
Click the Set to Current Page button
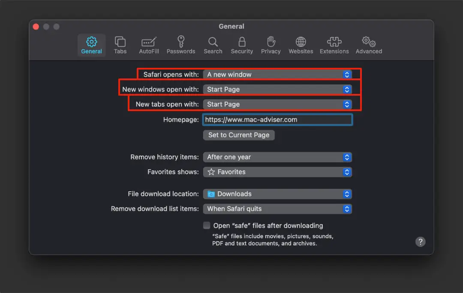(239, 135)
